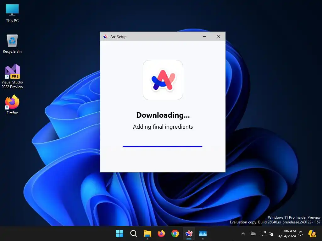The image size is (322, 241).
Task: Click the "Adding final ingredients" text
Action: tap(163, 127)
